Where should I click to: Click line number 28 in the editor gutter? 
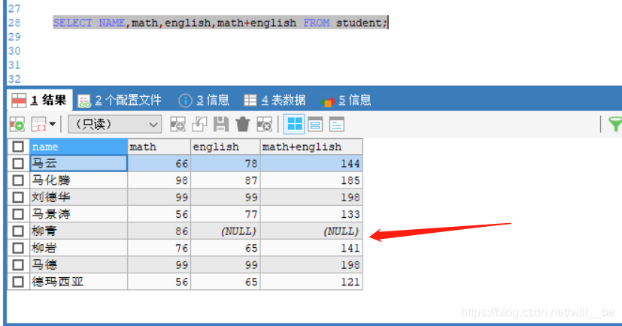click(14, 23)
